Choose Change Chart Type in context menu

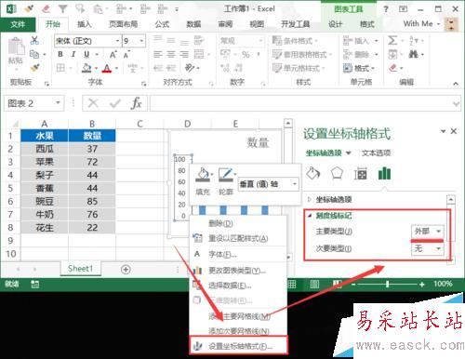point(237,271)
